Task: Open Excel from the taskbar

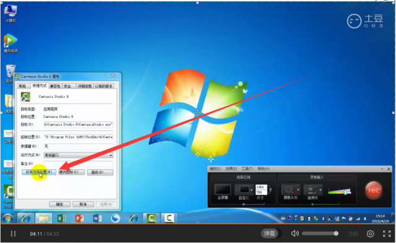Action: pyautogui.click(x=61, y=218)
